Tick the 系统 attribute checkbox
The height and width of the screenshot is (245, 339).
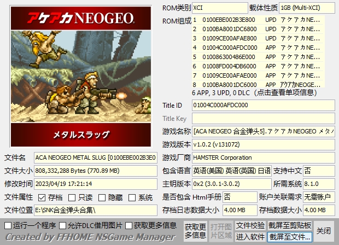point(132,197)
